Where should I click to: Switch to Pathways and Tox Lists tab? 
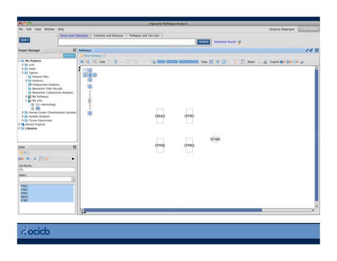pos(144,35)
